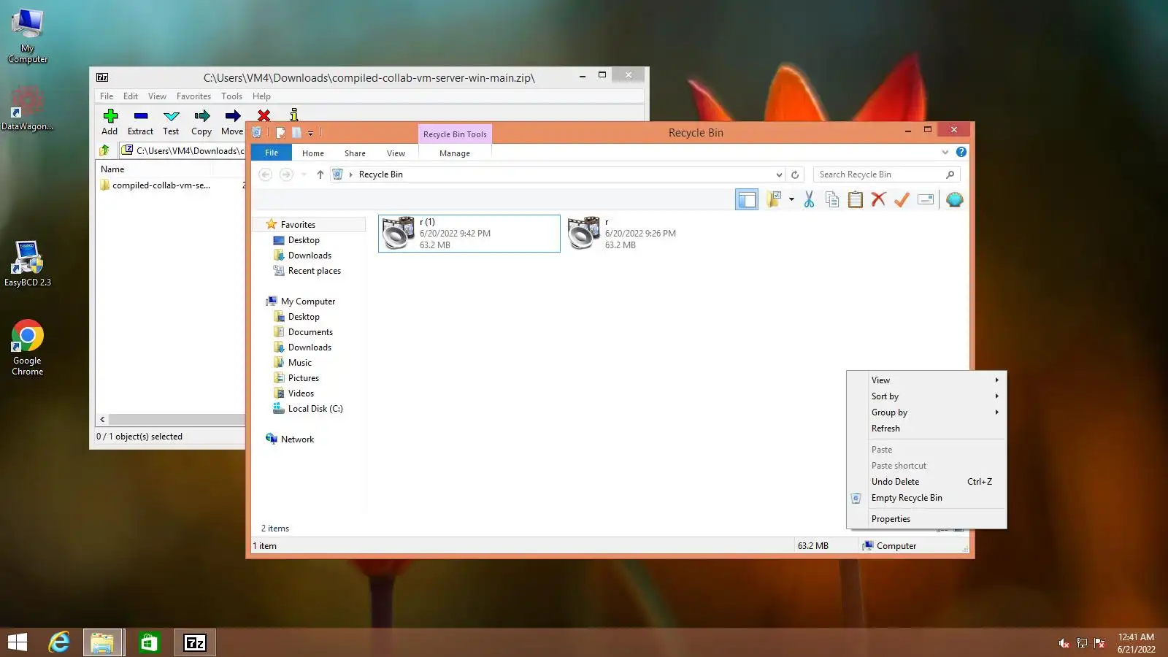Open Videos folder in navigation pane

click(x=301, y=393)
